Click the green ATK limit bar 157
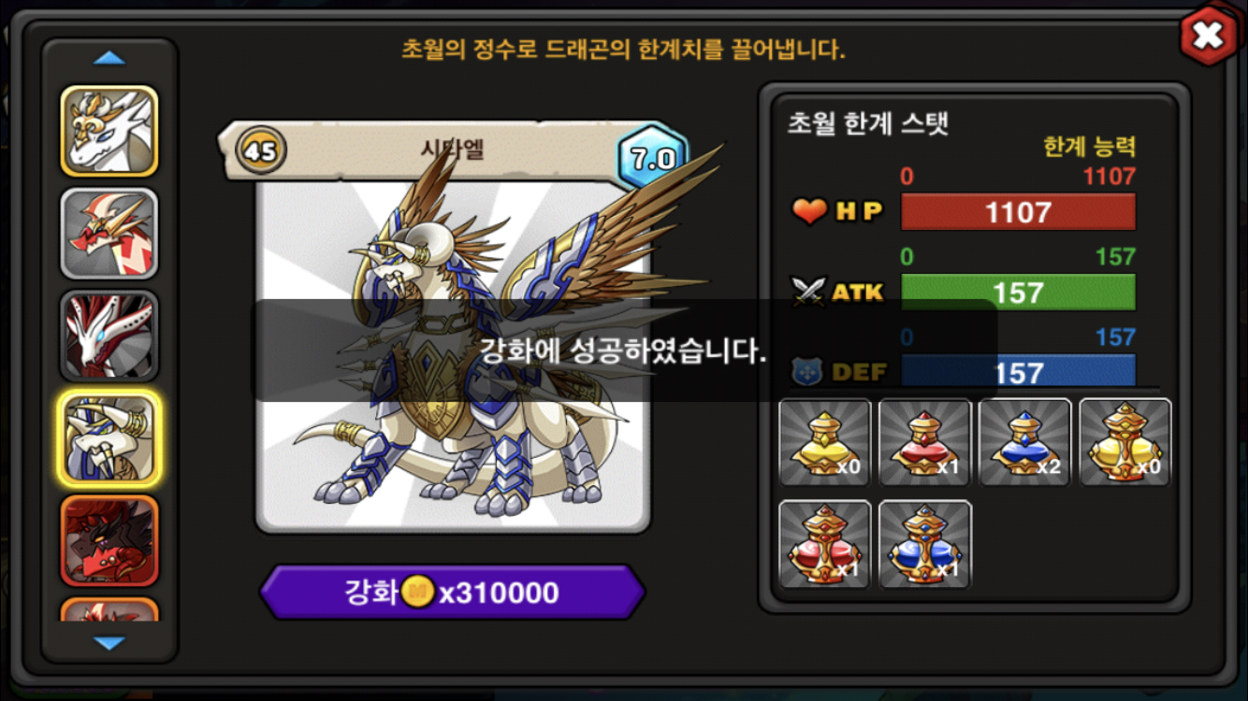 click(1018, 293)
